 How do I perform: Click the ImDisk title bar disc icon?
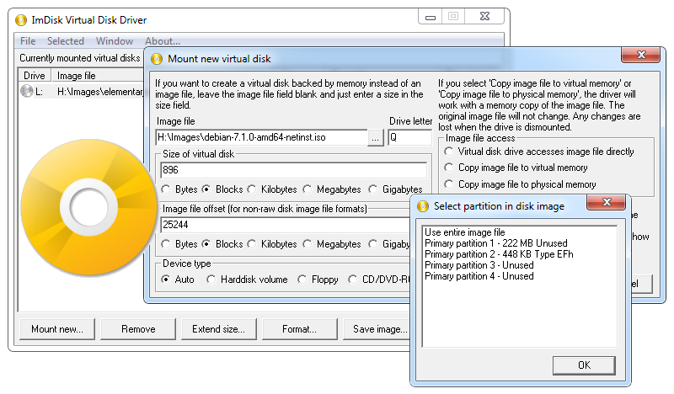pyautogui.click(x=21, y=20)
